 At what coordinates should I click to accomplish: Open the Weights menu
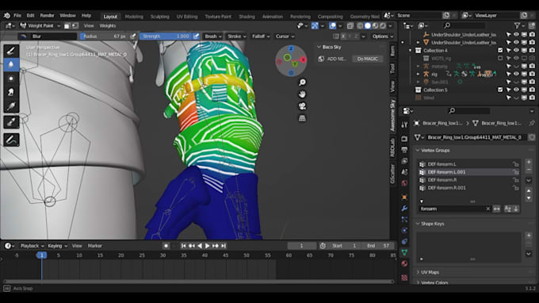point(108,26)
